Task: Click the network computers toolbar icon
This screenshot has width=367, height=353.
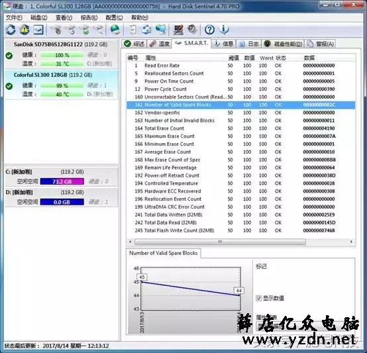Action: tap(161, 30)
